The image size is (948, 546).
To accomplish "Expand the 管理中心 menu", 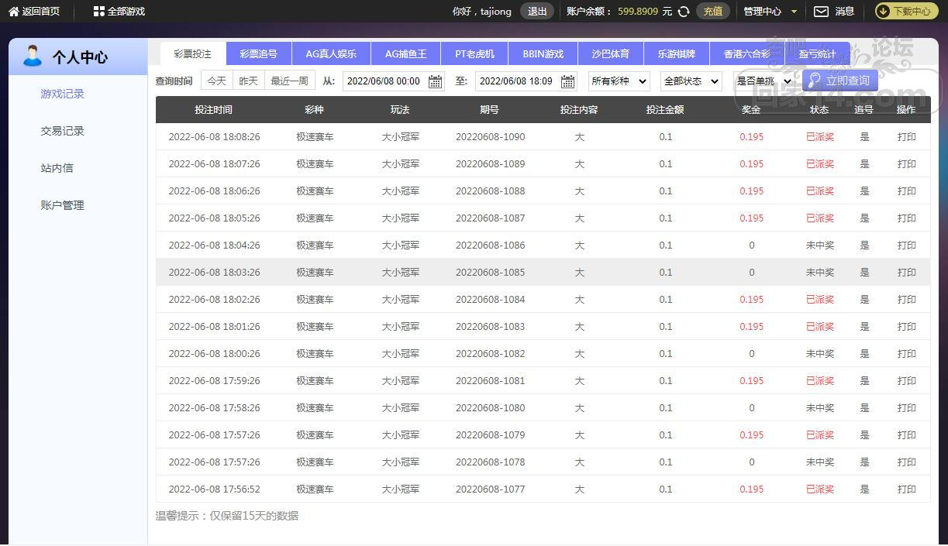I will point(770,12).
